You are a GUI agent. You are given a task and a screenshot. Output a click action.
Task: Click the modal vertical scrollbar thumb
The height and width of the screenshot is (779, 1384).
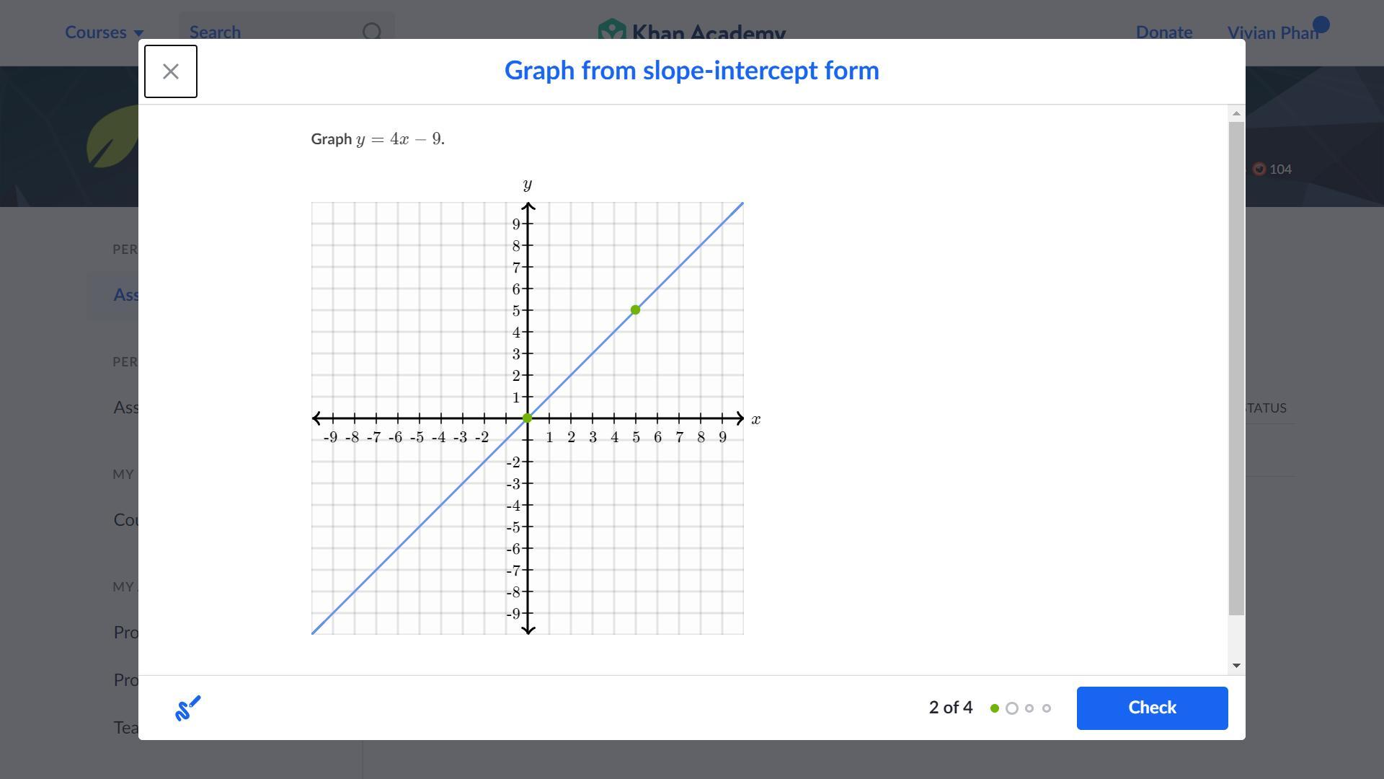pyautogui.click(x=1236, y=368)
